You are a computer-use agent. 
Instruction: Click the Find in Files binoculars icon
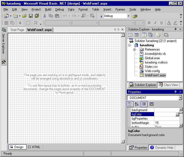[135, 16]
